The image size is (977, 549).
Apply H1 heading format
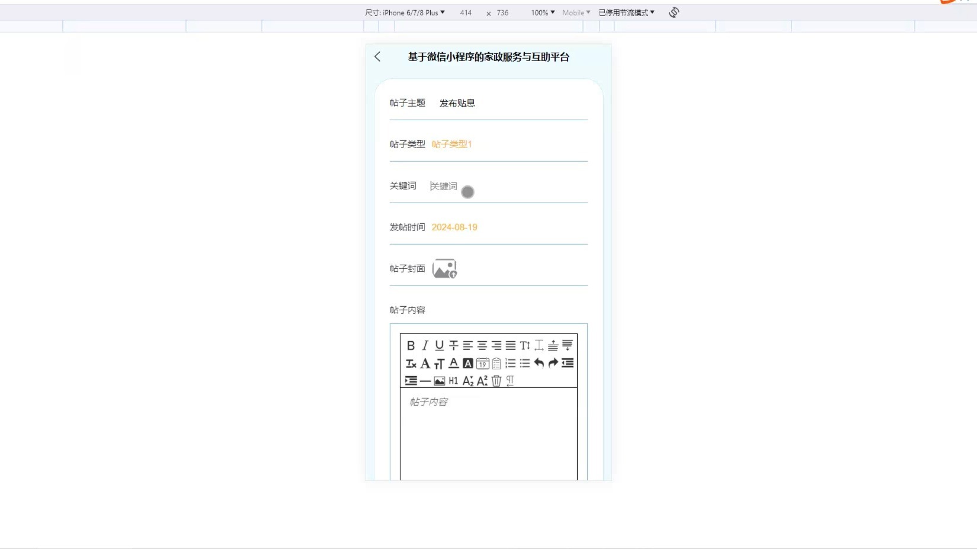tap(453, 381)
